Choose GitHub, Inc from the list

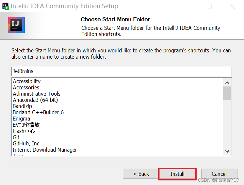pyautogui.click(x=26, y=143)
